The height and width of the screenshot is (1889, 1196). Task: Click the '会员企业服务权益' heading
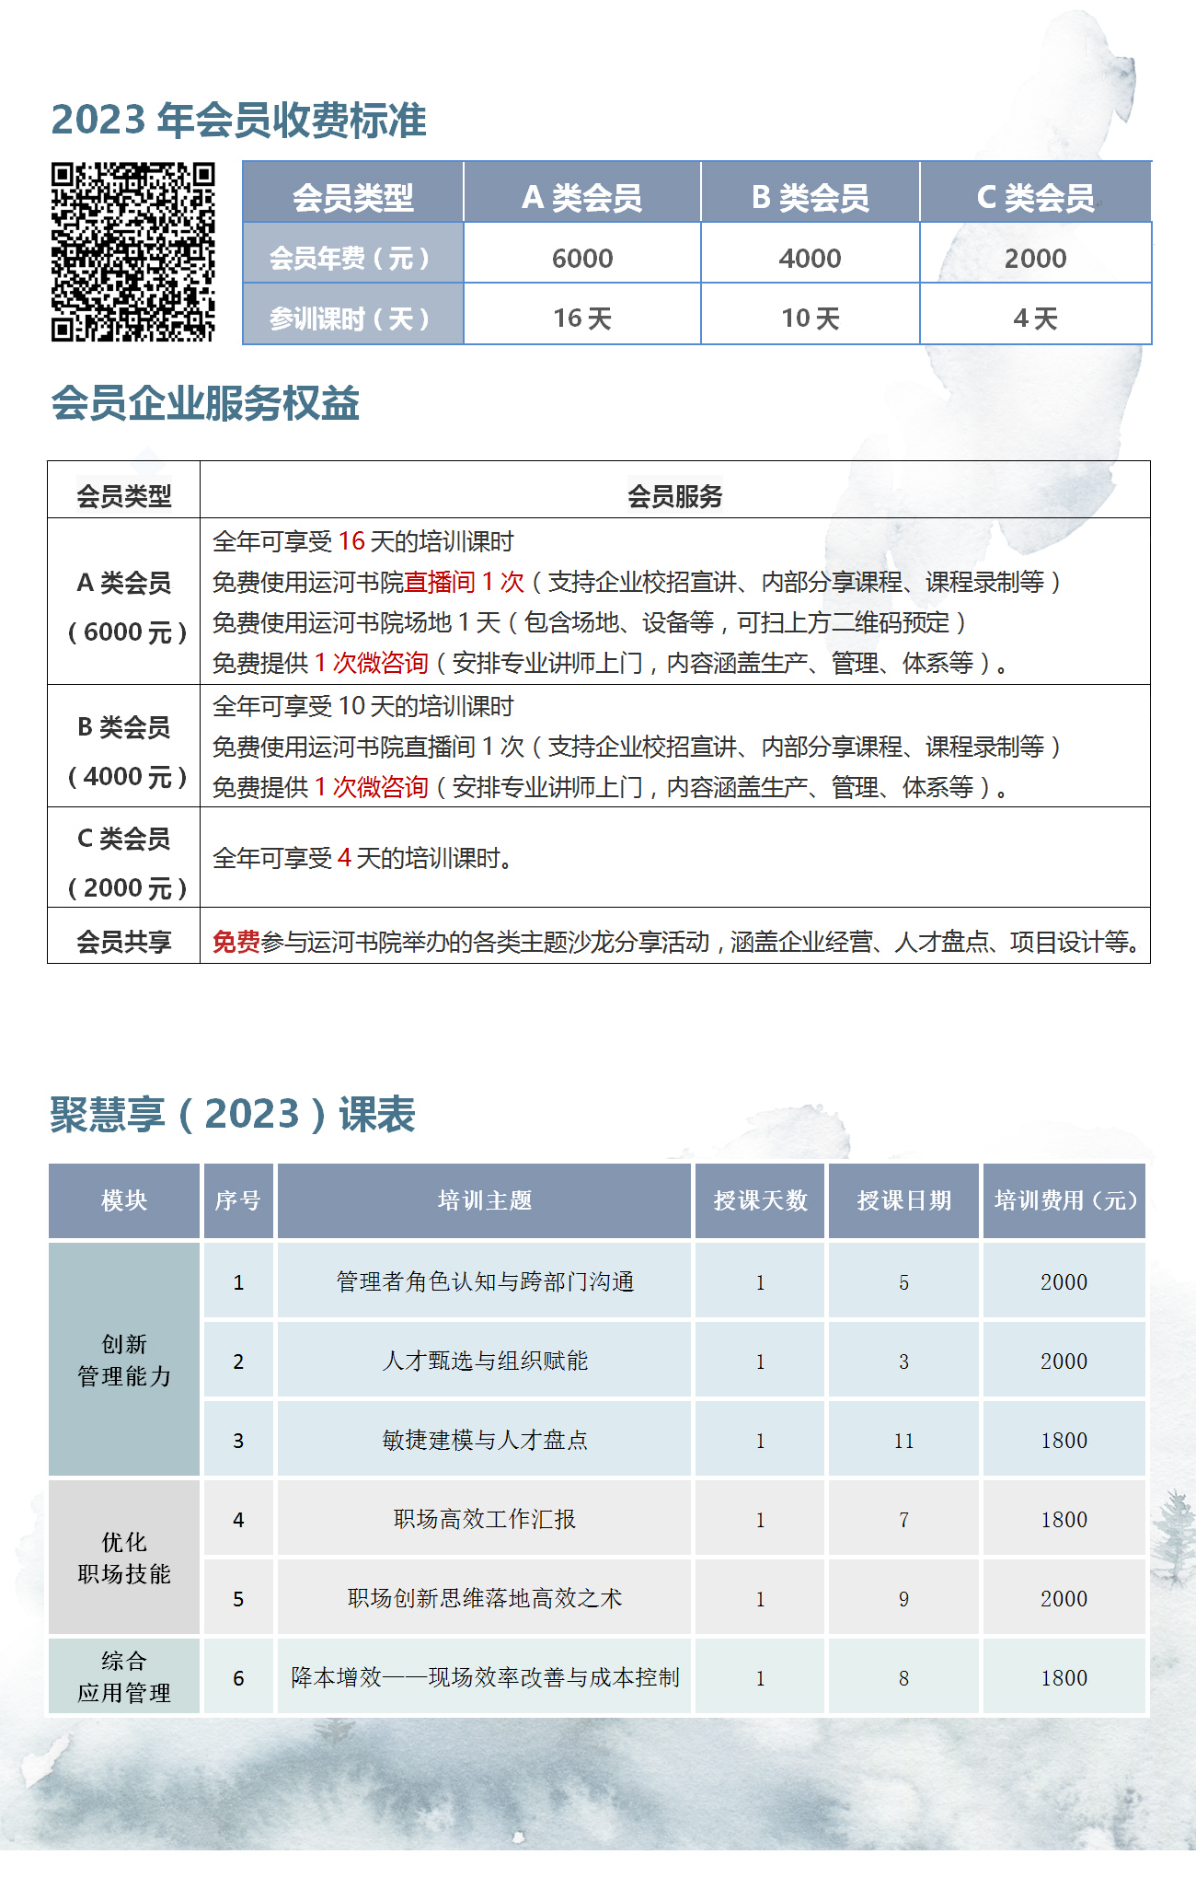pos(205,403)
